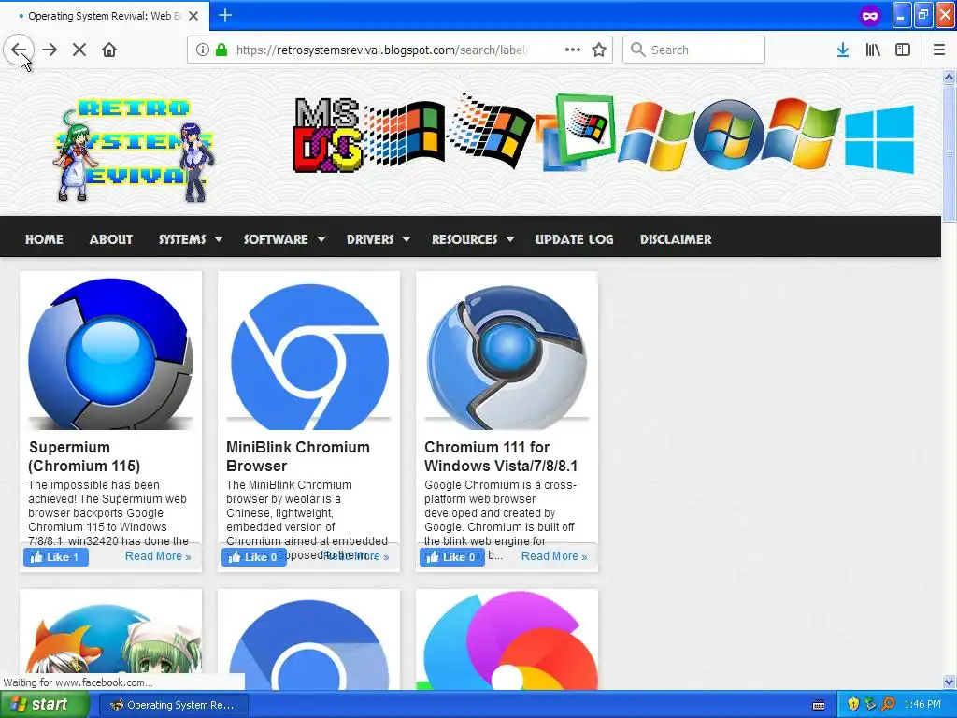This screenshot has width=957, height=718.
Task: Open the Library bookshelf icon
Action: [x=873, y=50]
